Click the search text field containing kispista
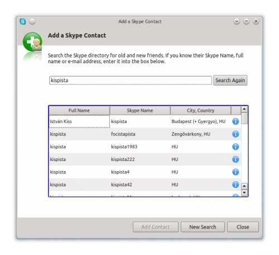Viewport: 279px width, 255px height. (x=131, y=81)
